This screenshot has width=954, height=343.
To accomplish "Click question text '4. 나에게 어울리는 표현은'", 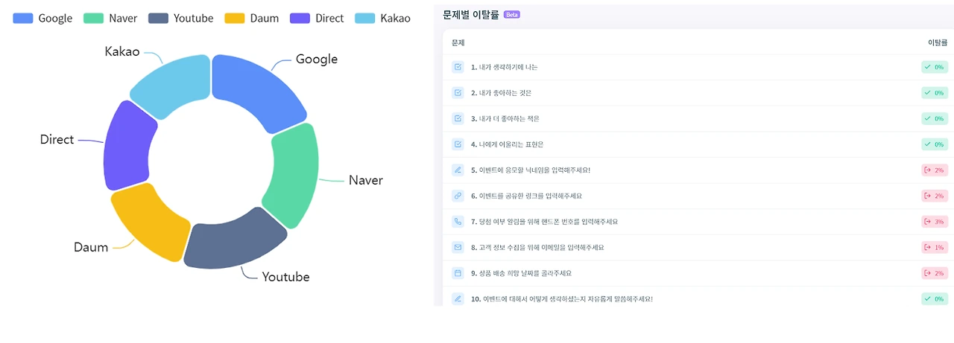I will [x=508, y=144].
